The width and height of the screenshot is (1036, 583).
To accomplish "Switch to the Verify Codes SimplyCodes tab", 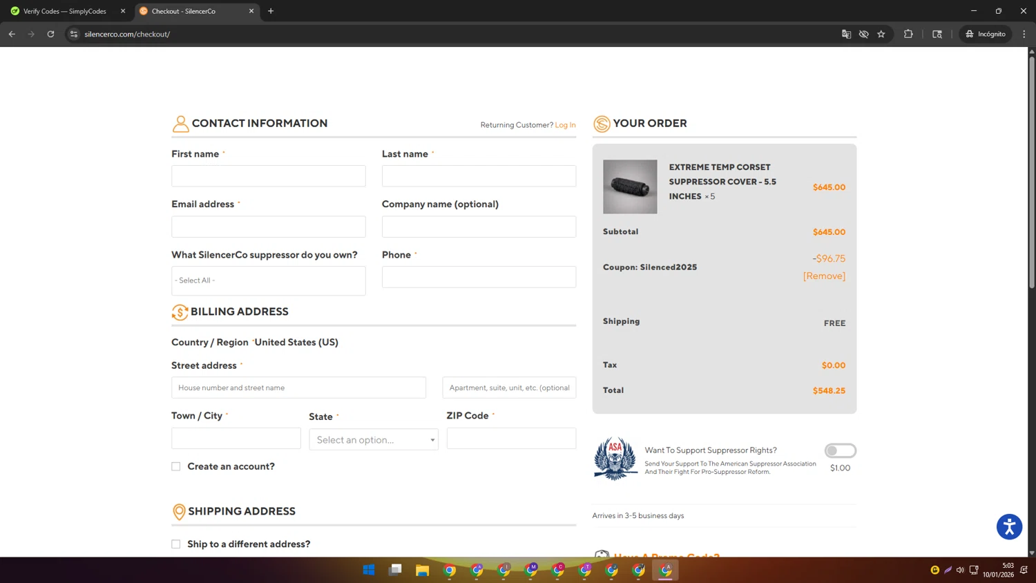I will coord(65,11).
